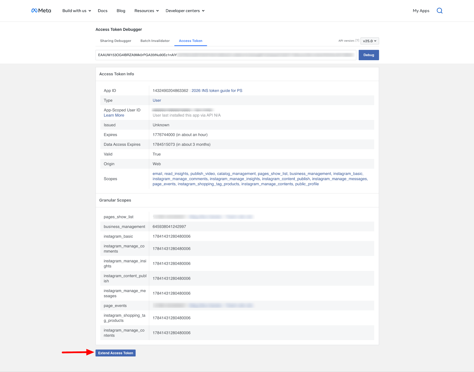Switch to the Sharing Debugger tab
This screenshot has height=372, width=474.
tap(116, 41)
